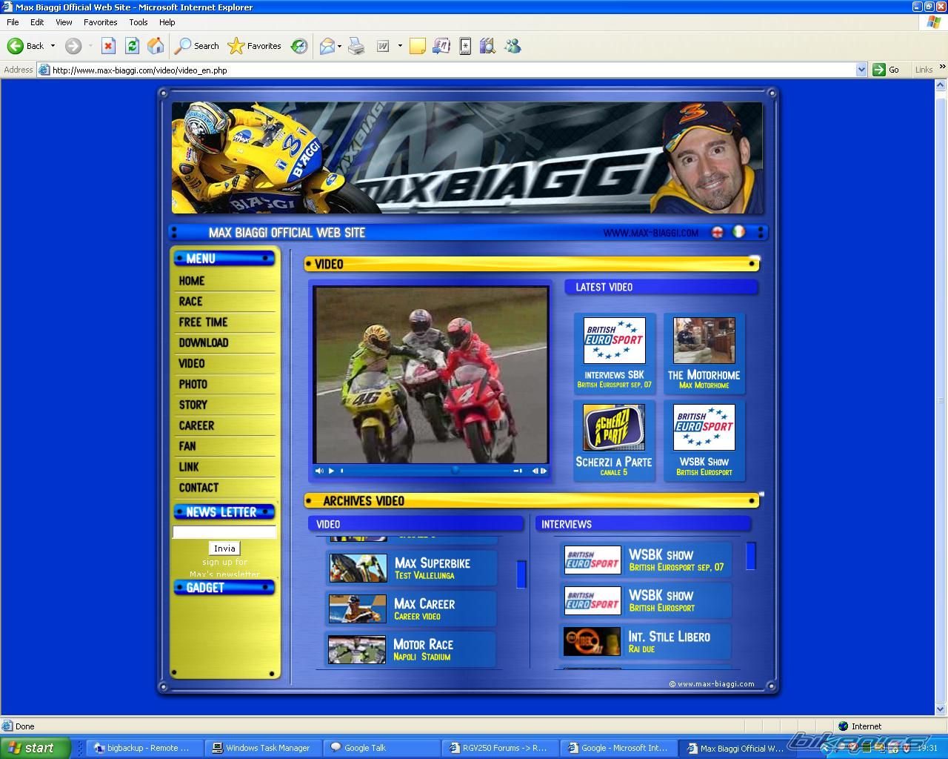The height and width of the screenshot is (759, 948).
Task: Switch to Windows Task Manager taskbar item
Action: (x=261, y=748)
